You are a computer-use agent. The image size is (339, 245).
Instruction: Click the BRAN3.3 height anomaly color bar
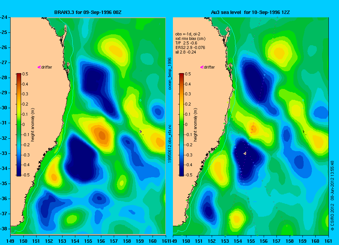tap(19, 124)
